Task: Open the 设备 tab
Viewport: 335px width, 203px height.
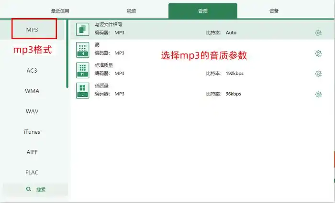Action: coord(274,11)
